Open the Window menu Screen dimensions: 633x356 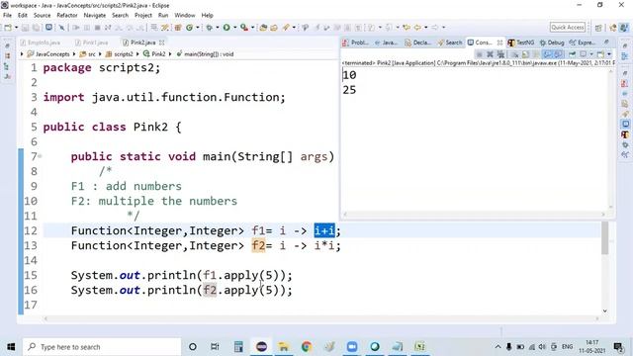coord(185,16)
